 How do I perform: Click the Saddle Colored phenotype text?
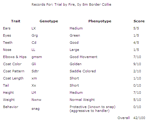(83, 71)
